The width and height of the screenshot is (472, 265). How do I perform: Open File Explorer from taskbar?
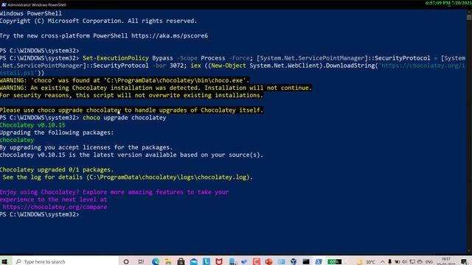pos(168,261)
